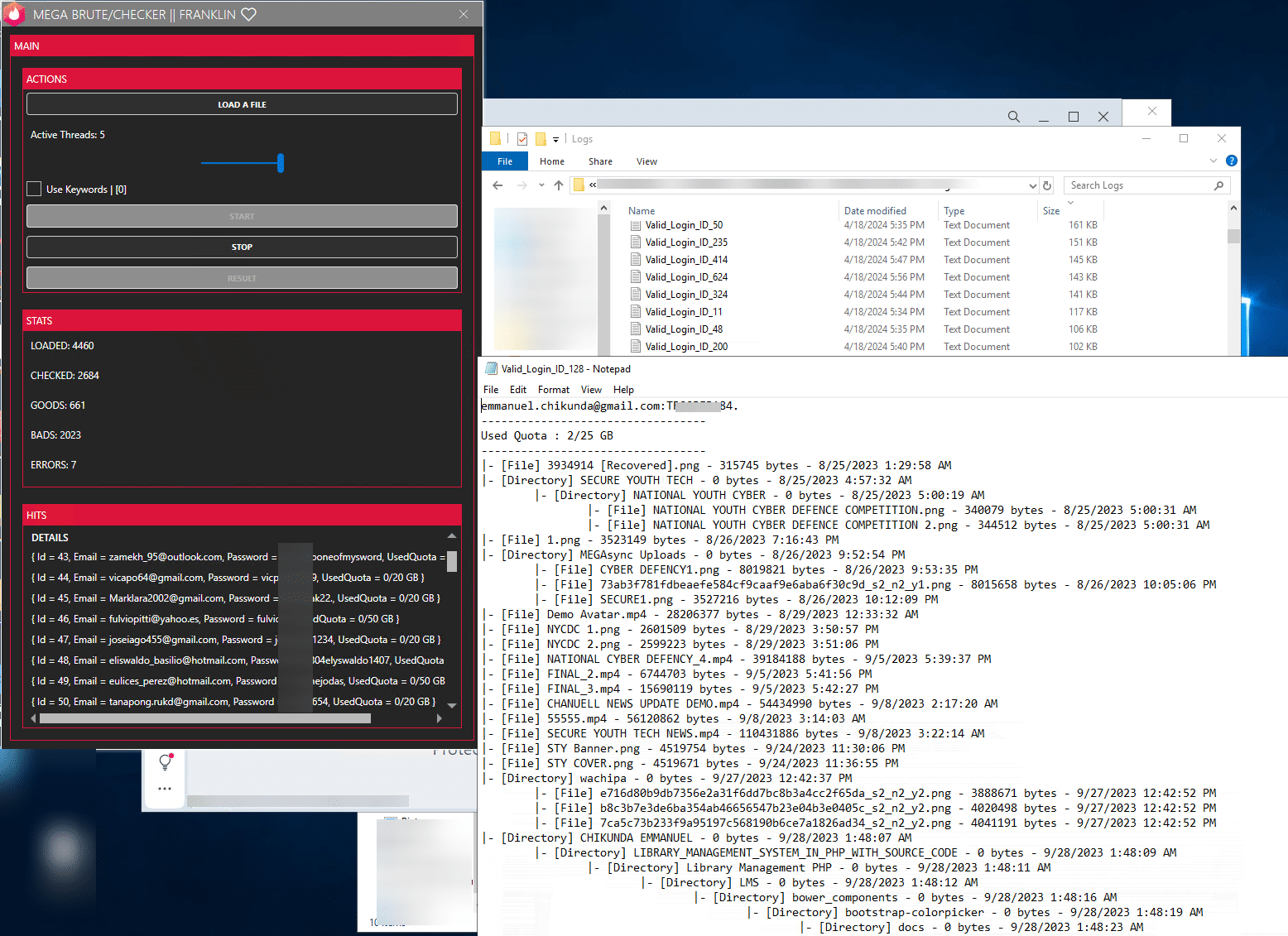Click the GOODS: 661 stat
Image resolution: width=1288 pixels, height=936 pixels.
pyautogui.click(x=58, y=406)
